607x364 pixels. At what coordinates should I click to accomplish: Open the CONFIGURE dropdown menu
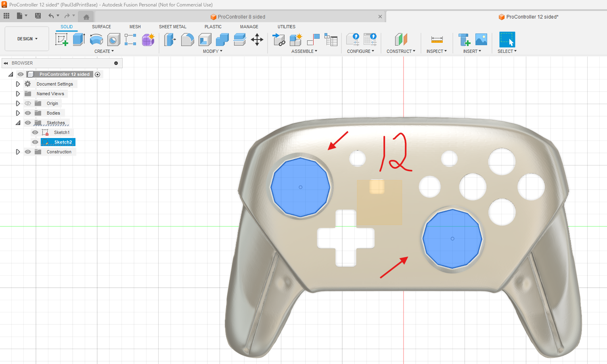coord(360,51)
